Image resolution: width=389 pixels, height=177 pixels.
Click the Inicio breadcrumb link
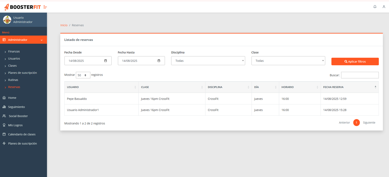click(64, 25)
